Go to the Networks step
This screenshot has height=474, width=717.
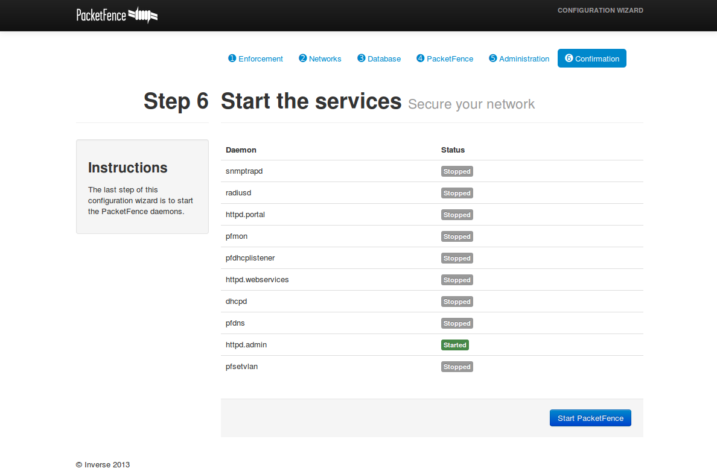tap(320, 58)
